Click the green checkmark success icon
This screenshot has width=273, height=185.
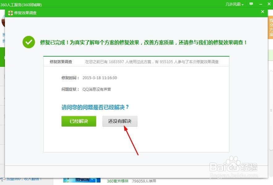(29, 42)
